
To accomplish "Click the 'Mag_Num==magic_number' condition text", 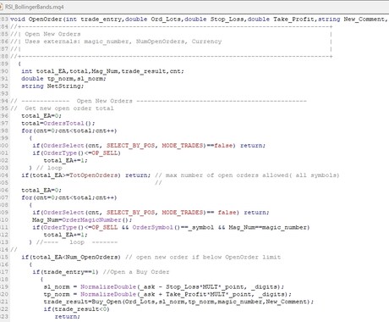I will pyautogui.click(x=269, y=227).
